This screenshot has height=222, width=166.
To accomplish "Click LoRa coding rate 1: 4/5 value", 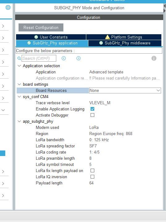I will (94, 152).
